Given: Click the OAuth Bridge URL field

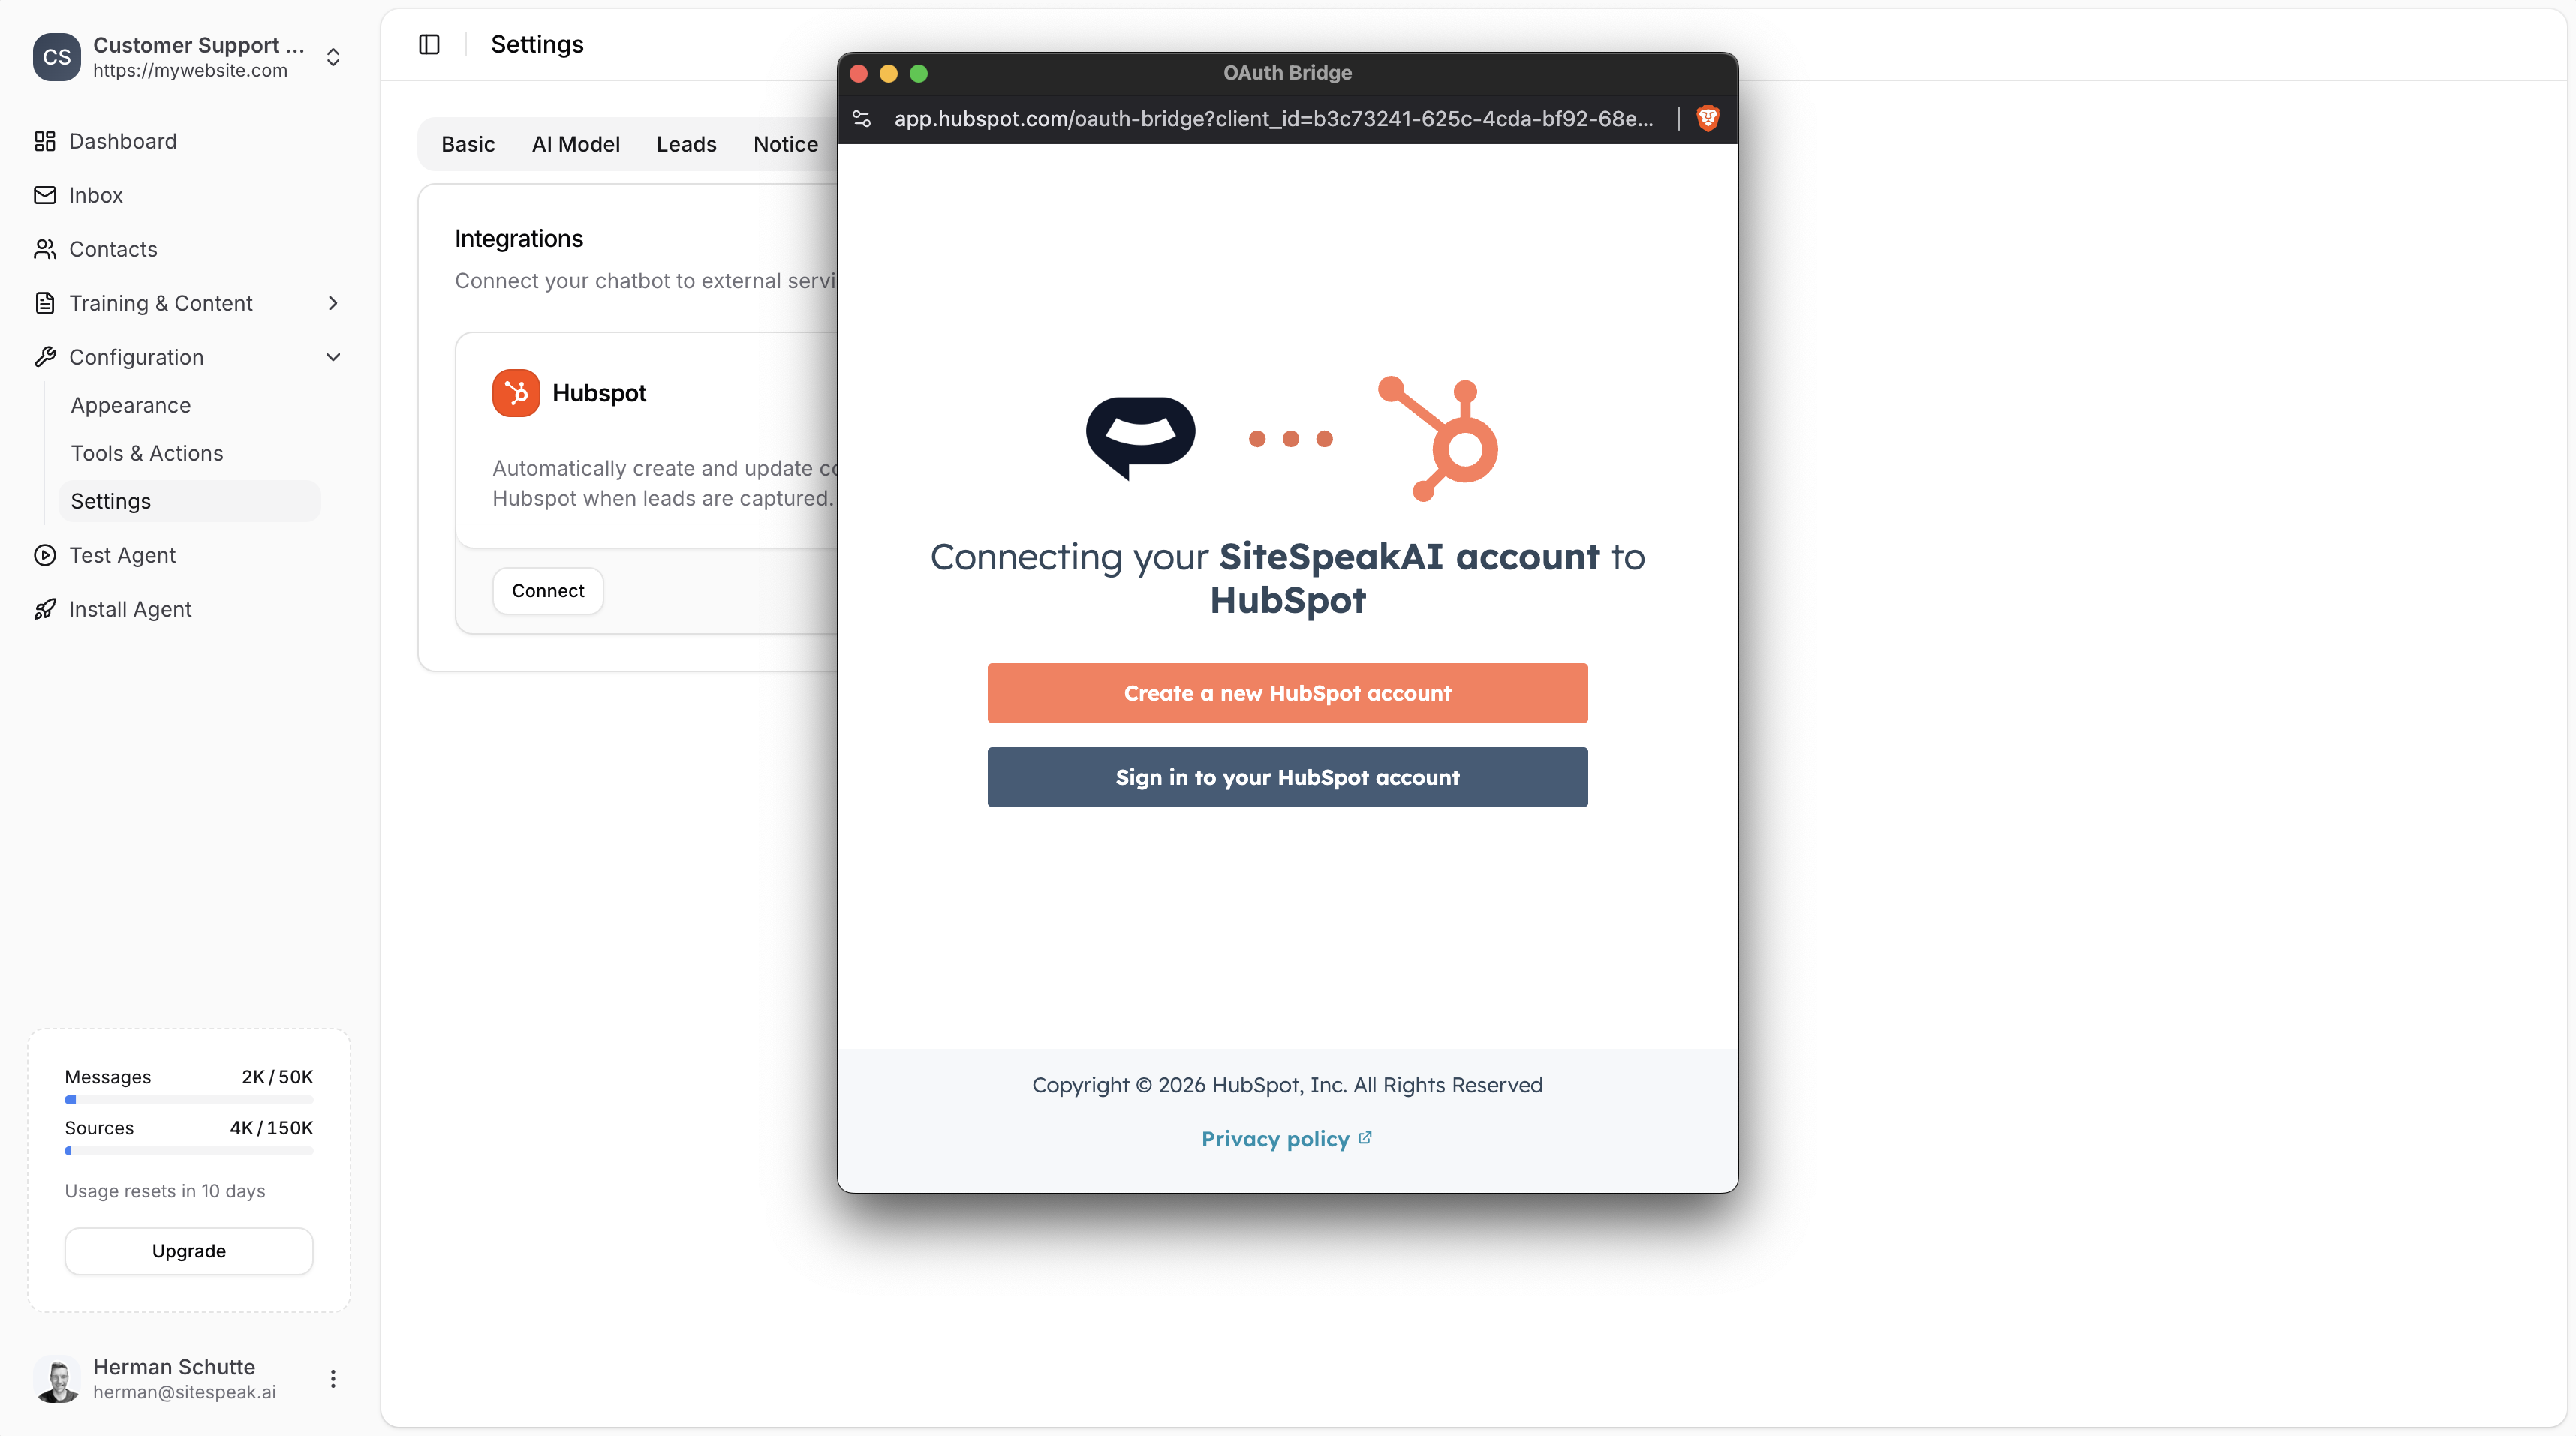Looking at the screenshot, I should point(1270,118).
